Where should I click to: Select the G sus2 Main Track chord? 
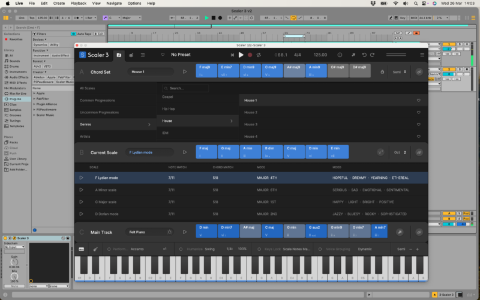click(x=316, y=231)
